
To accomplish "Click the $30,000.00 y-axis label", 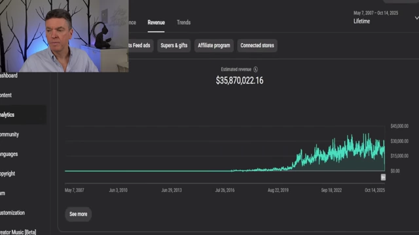I will [399, 141].
